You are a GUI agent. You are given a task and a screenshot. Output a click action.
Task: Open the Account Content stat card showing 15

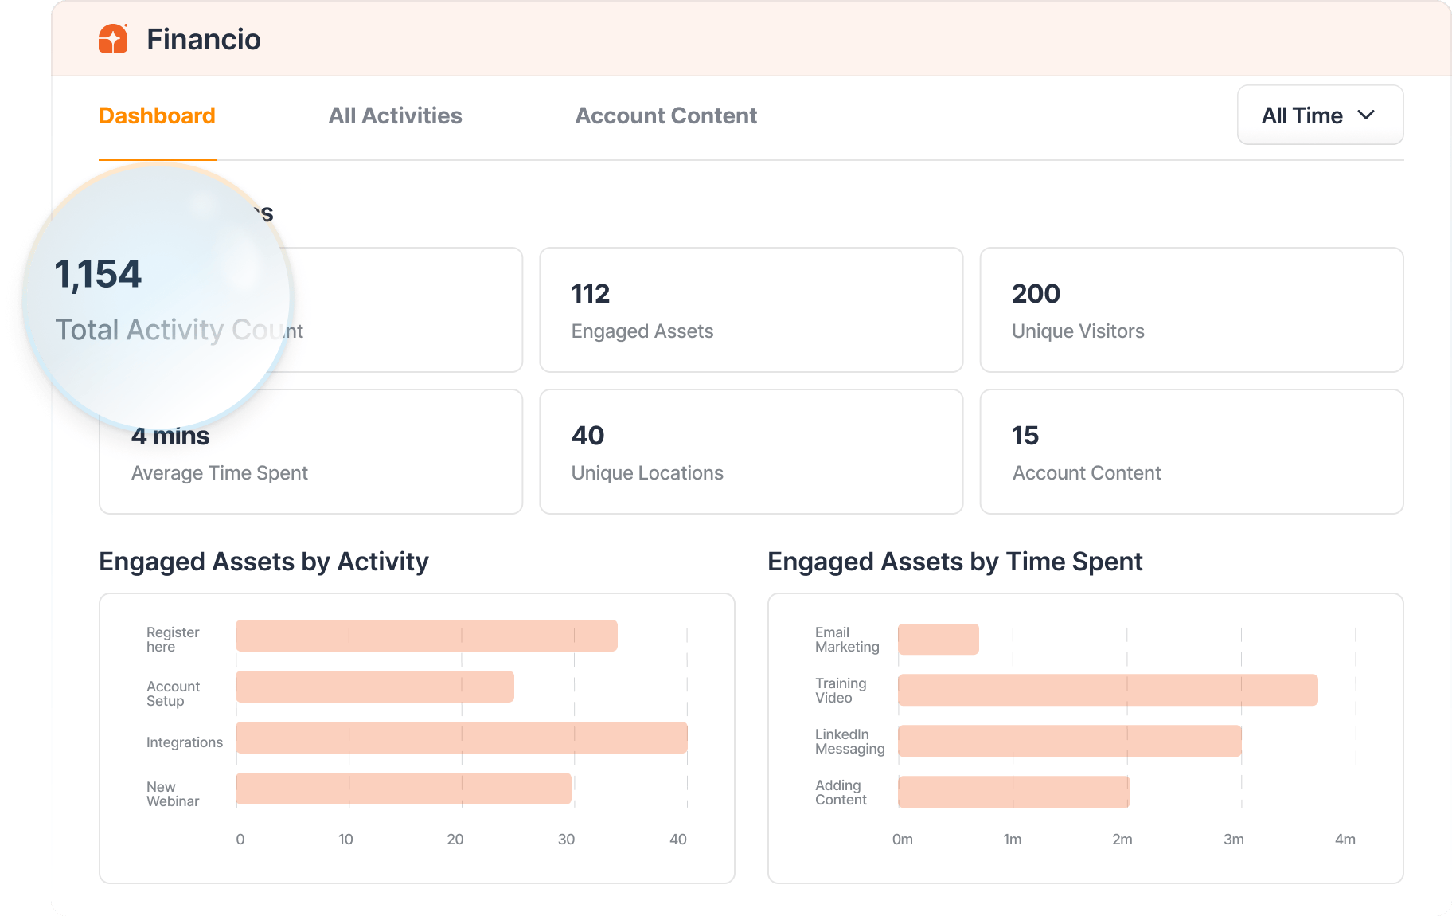click(x=1191, y=452)
